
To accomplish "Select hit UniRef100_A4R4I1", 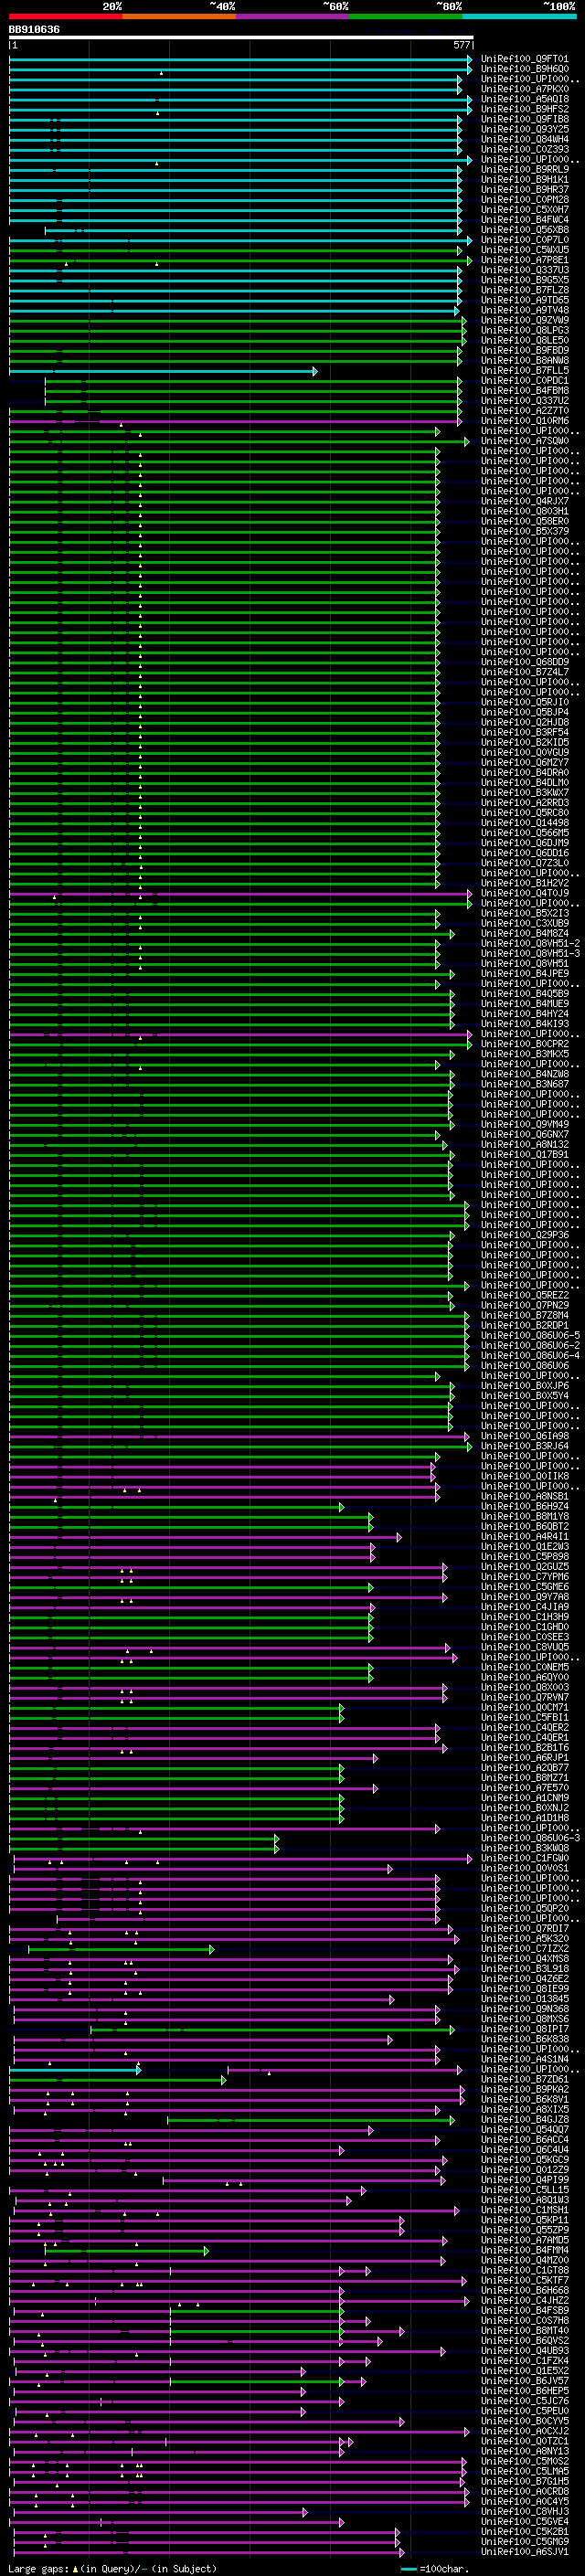I will click(525, 1537).
